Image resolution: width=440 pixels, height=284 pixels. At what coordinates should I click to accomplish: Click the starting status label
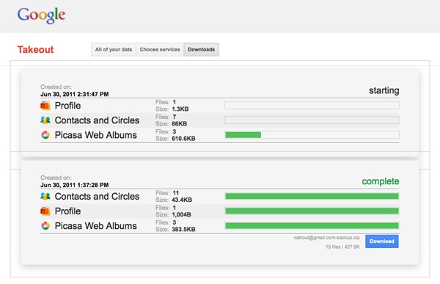[384, 90]
